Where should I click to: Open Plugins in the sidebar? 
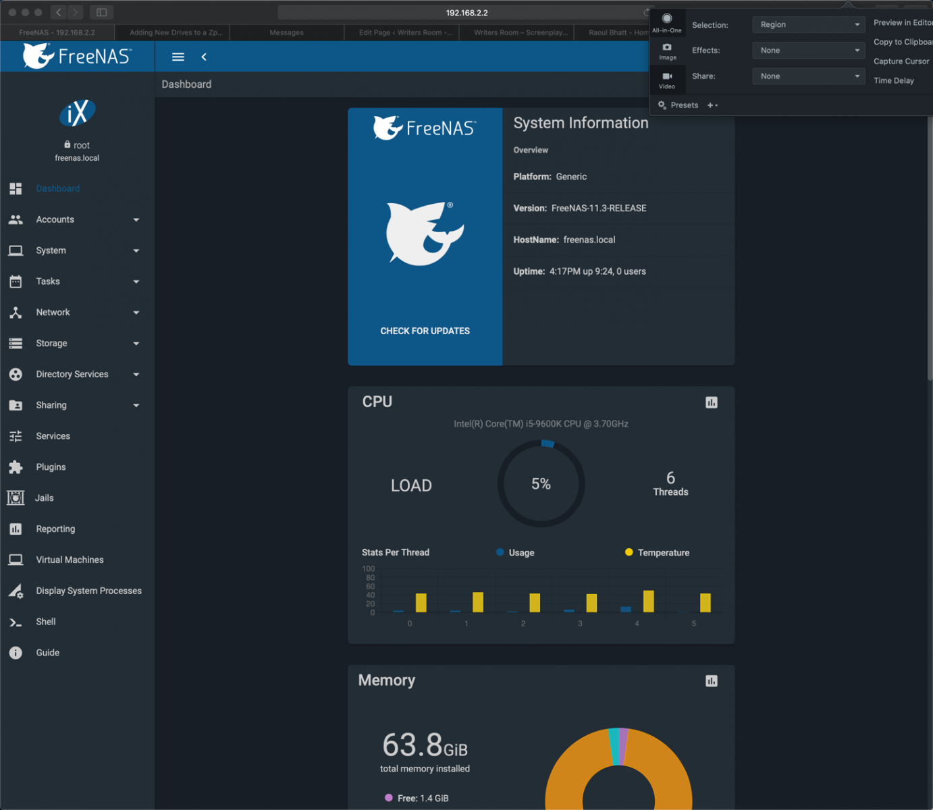(x=51, y=467)
